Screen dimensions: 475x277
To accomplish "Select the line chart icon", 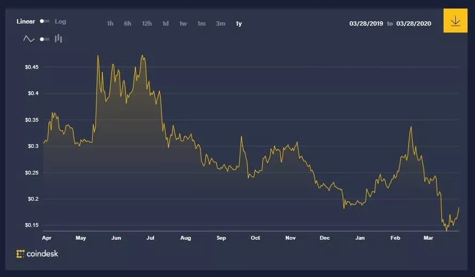I will [29, 39].
